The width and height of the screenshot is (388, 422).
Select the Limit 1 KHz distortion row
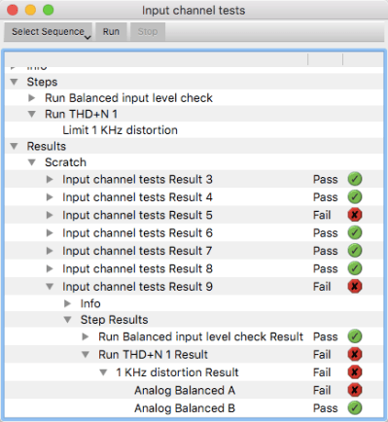click(194, 130)
